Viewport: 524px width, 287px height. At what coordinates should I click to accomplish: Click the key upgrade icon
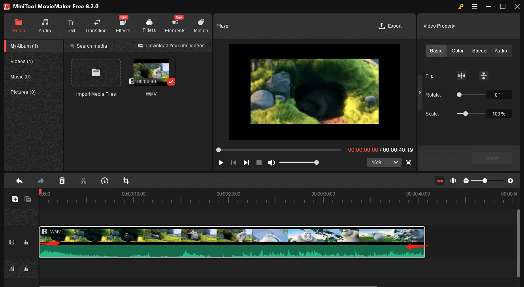[x=461, y=6]
